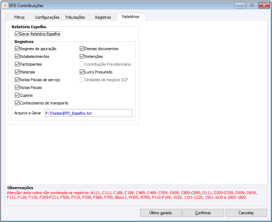Screen dimensions: 272x222
Task: Toggle the Retenções checkbox
Action: pyautogui.click(x=82, y=56)
